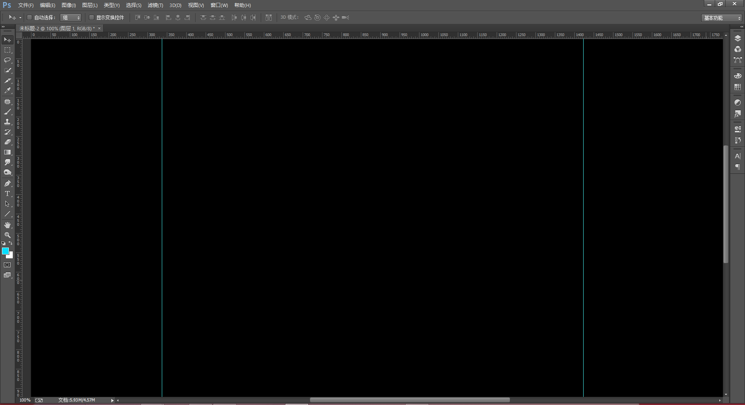Toggle Quick Mask mode

click(x=7, y=265)
